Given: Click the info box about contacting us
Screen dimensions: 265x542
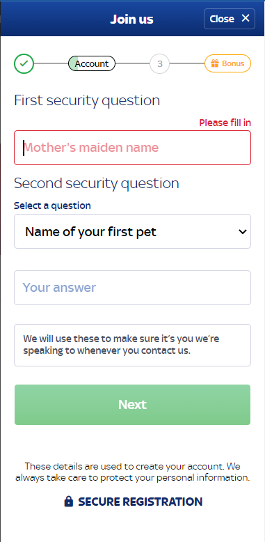Looking at the screenshot, I should (x=132, y=345).
